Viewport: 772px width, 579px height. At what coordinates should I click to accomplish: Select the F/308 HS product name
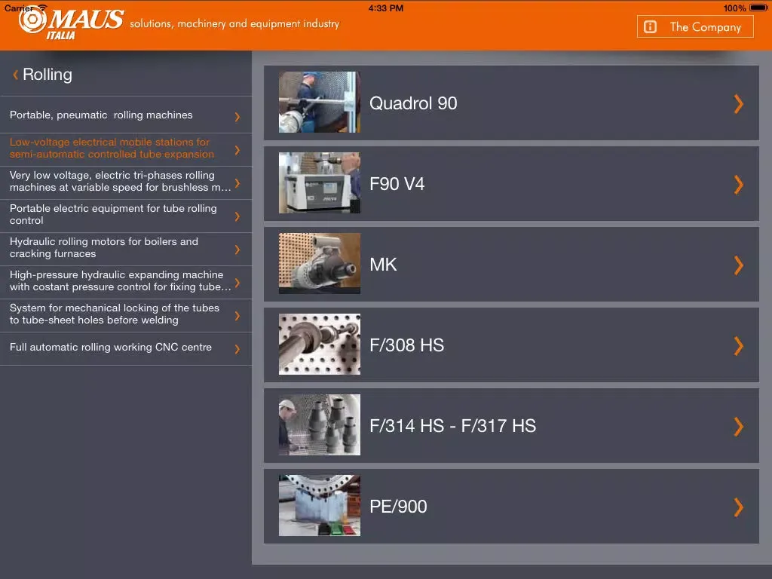coord(406,345)
